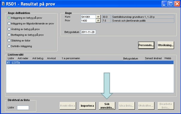Viewport: 181px width, 114px height.
Task: Close the RS01 Resultat på prov window
Action: click(177, 4)
